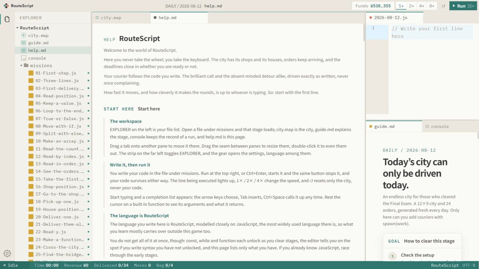Click the file icon beside 01-First-step.js
The width and height of the screenshot is (479, 269).
(x=31, y=73)
